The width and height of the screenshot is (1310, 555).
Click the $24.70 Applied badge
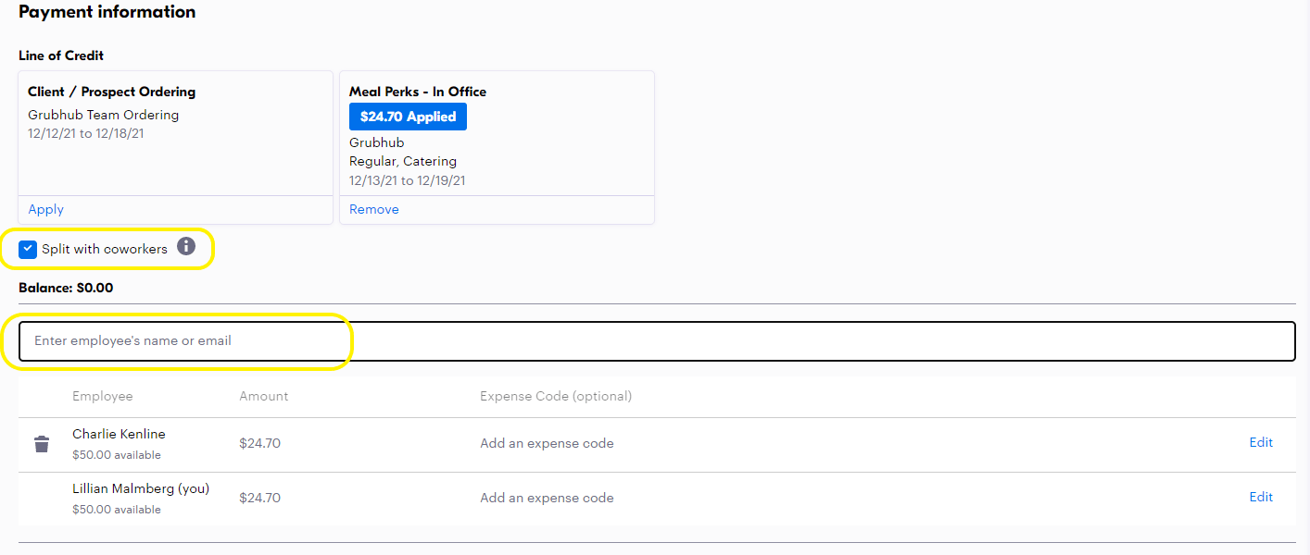pos(408,117)
